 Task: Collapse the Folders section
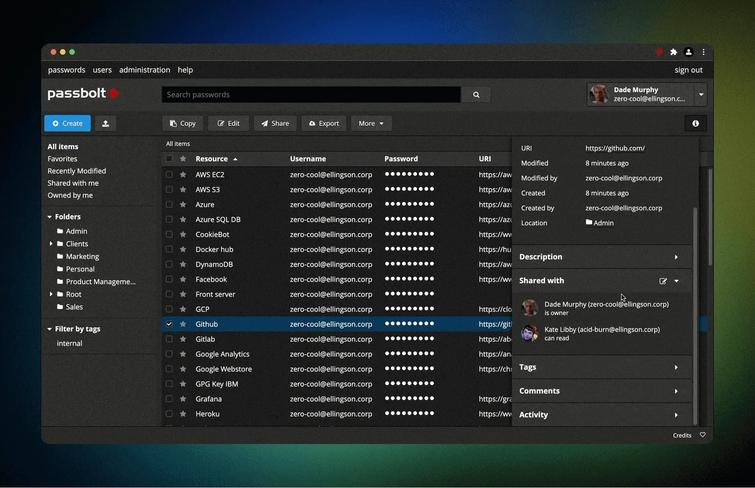[49, 217]
